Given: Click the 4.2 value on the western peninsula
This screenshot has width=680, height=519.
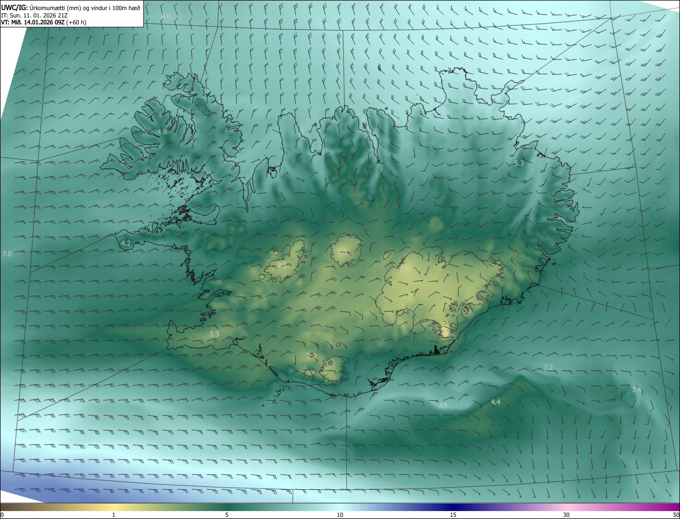Looking at the screenshot, I should click(126, 243).
